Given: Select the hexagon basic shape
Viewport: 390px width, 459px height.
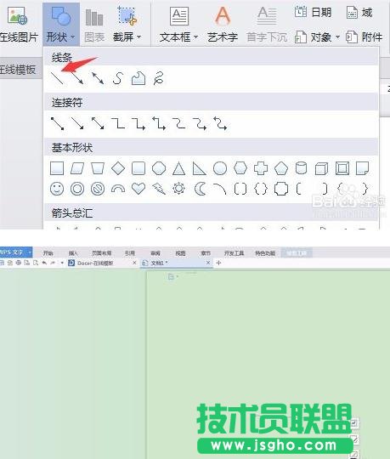Looking at the screenshot, I should pos(240,168).
